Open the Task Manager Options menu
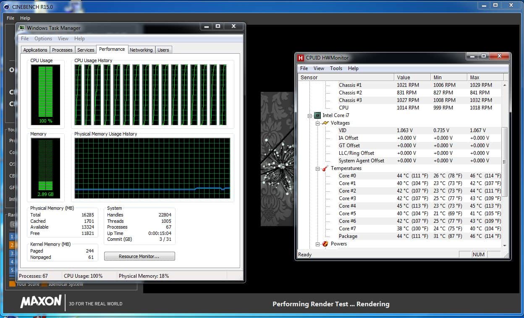524x318 pixels. click(43, 39)
